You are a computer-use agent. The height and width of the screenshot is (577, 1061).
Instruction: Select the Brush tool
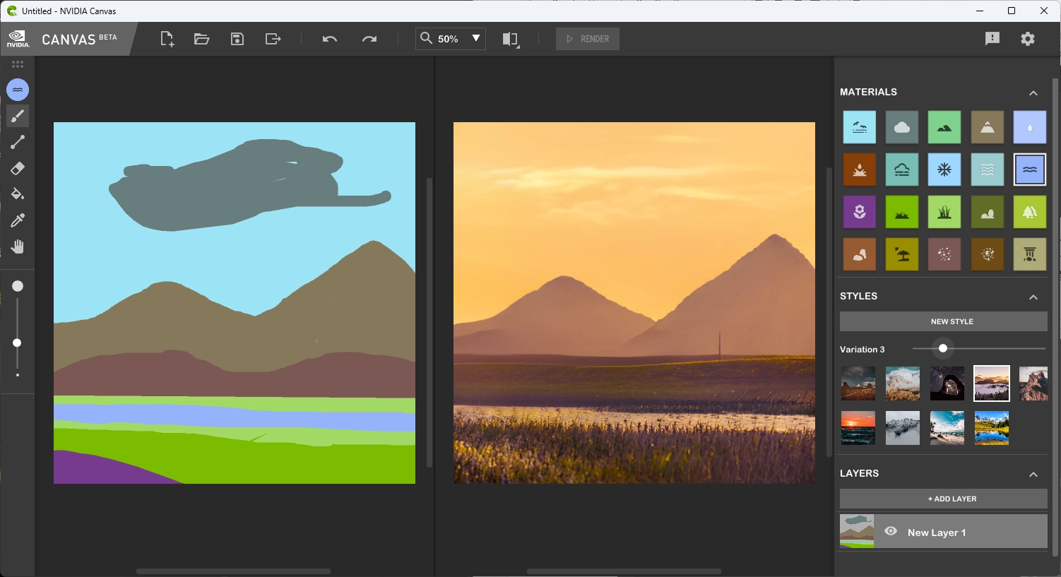point(18,117)
